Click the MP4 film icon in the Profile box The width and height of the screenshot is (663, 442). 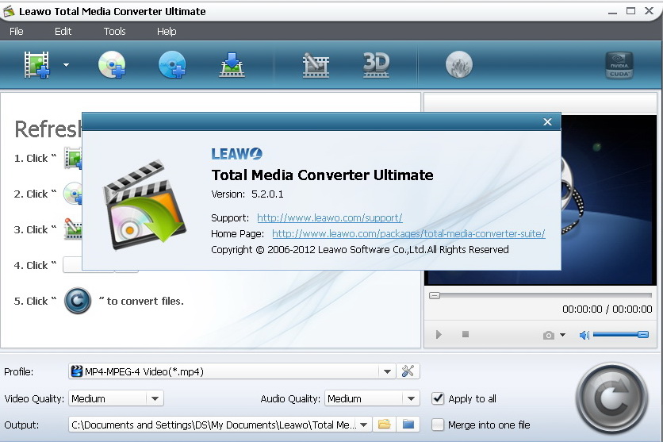pyautogui.click(x=77, y=371)
